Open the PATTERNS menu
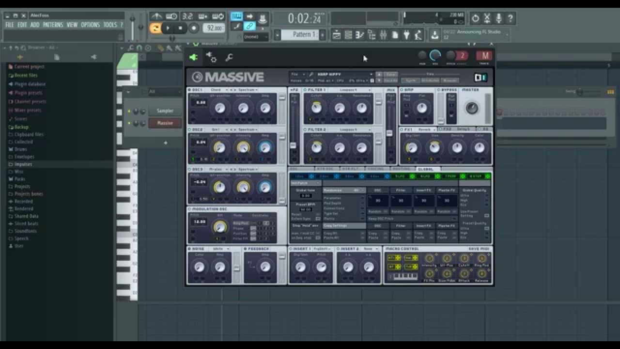 pos(53,25)
